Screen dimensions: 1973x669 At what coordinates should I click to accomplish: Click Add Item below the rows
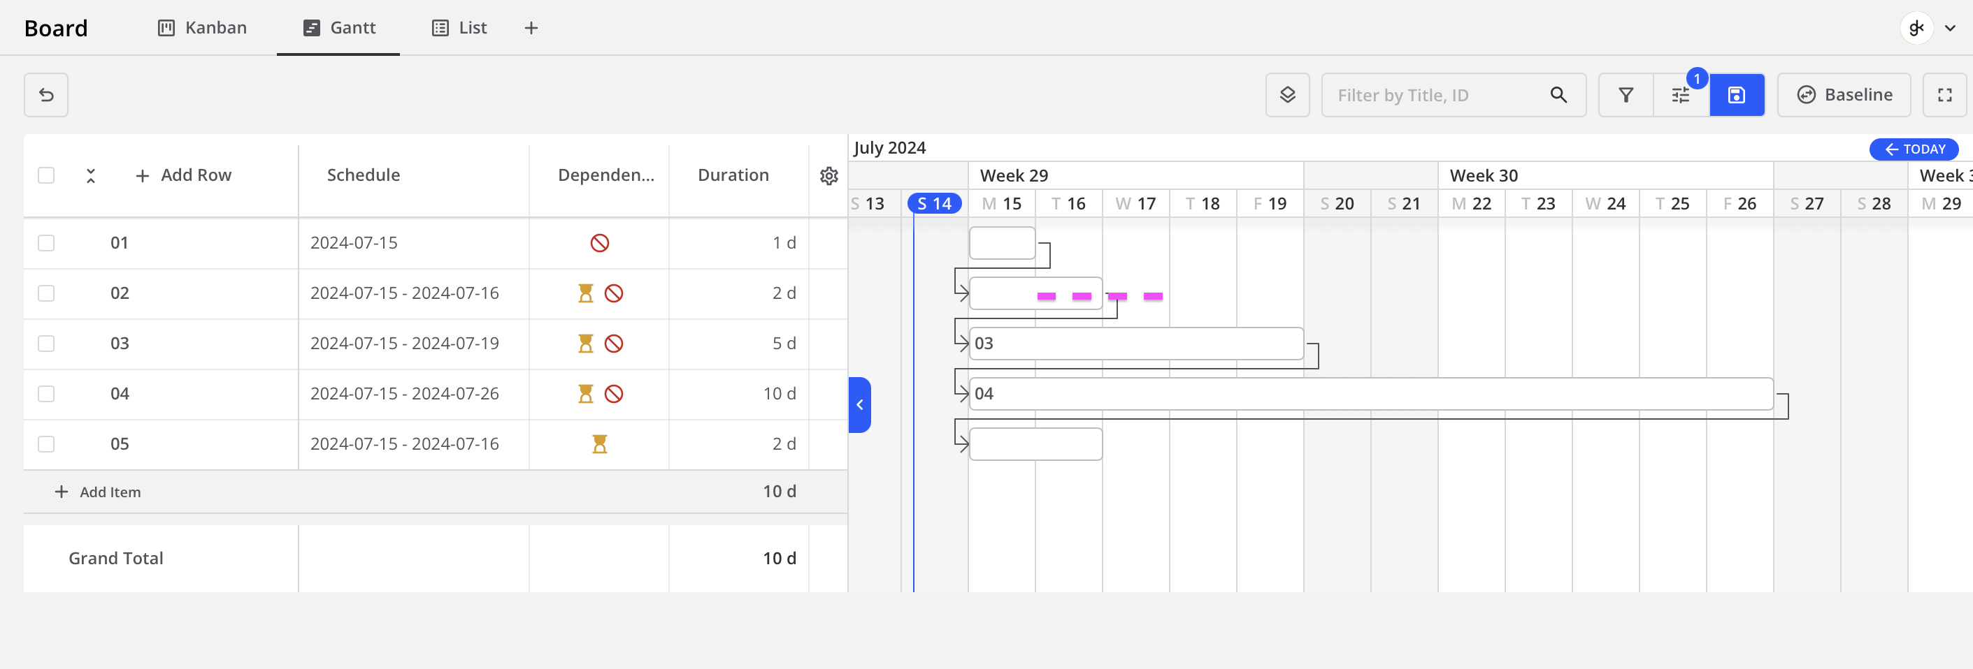point(98,492)
